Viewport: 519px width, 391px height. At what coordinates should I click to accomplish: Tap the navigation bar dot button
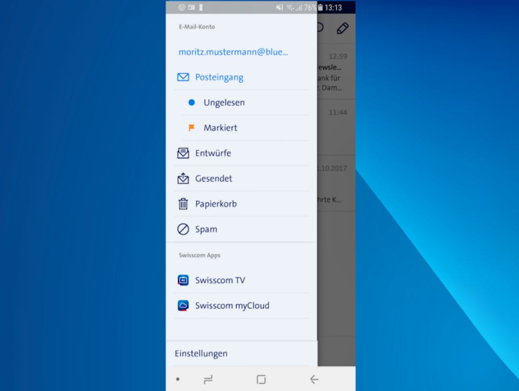178,379
